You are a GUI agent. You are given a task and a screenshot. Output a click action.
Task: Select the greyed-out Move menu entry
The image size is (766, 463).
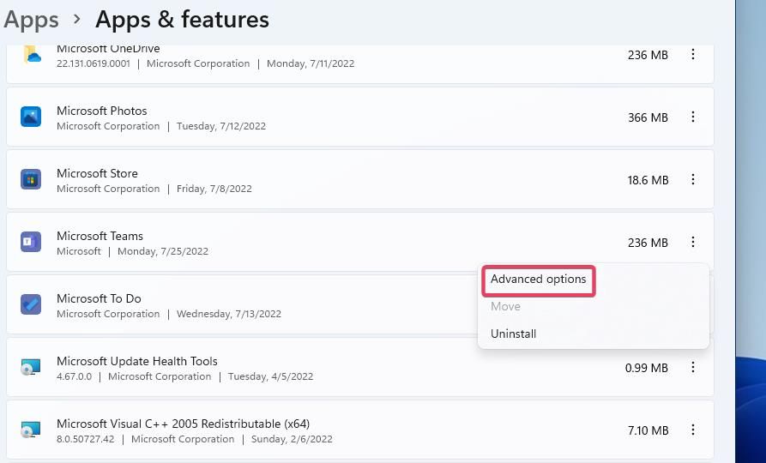click(505, 306)
